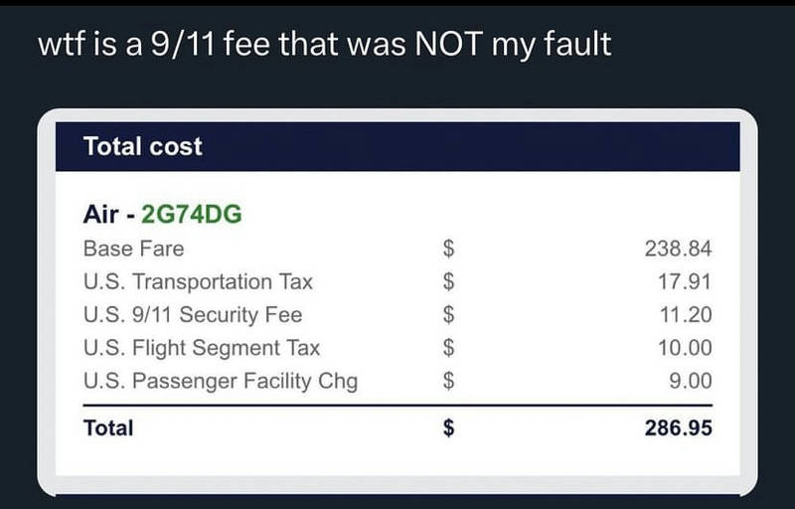Viewport: 795px width, 509px height.
Task: Select the Base Fare label
Action: [x=133, y=249]
